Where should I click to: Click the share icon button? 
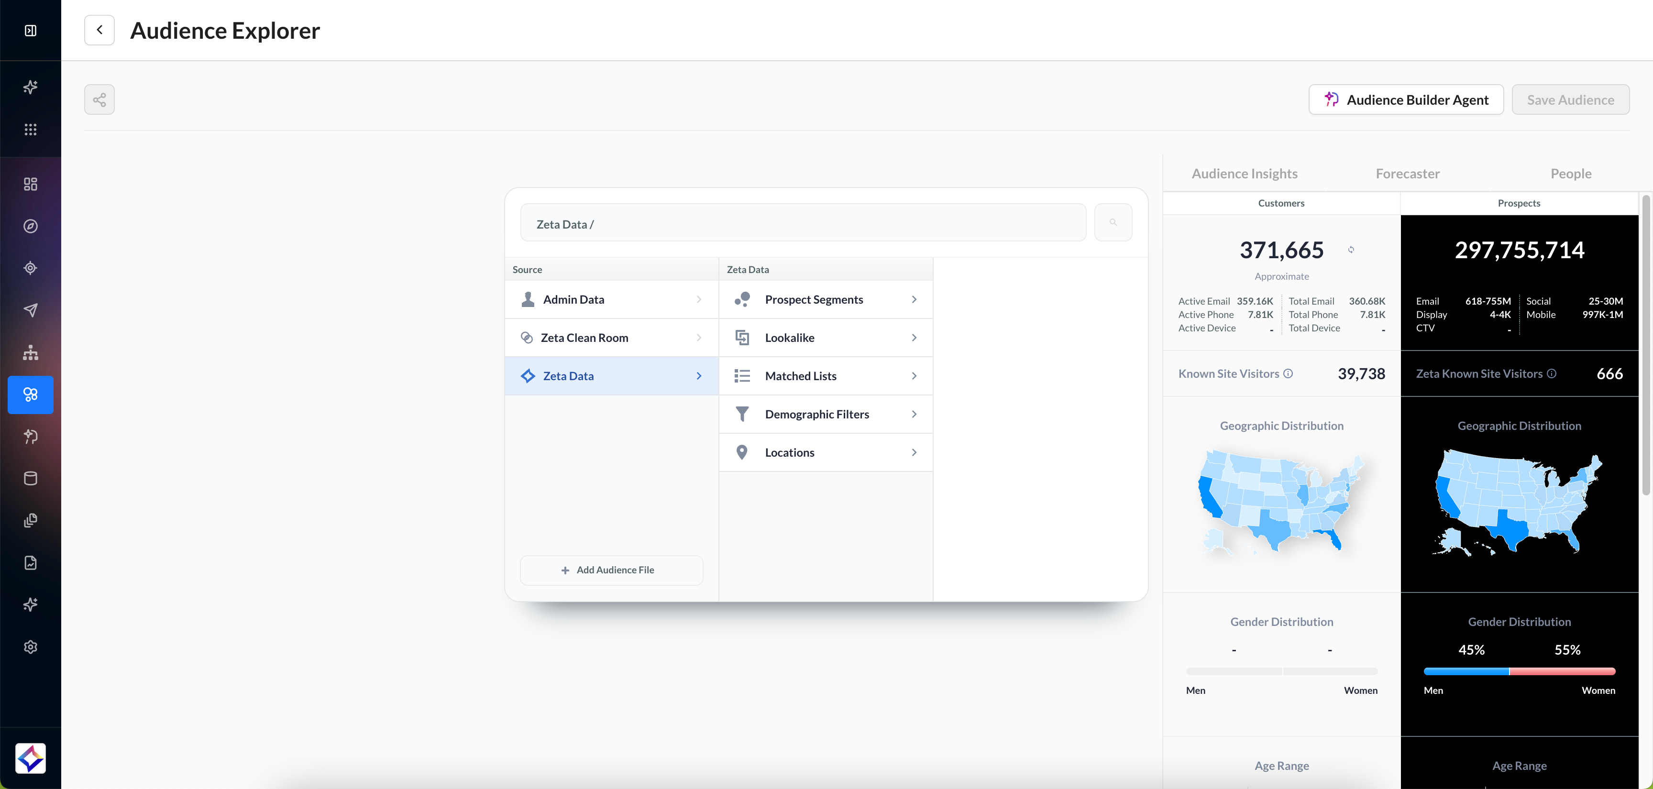click(99, 99)
